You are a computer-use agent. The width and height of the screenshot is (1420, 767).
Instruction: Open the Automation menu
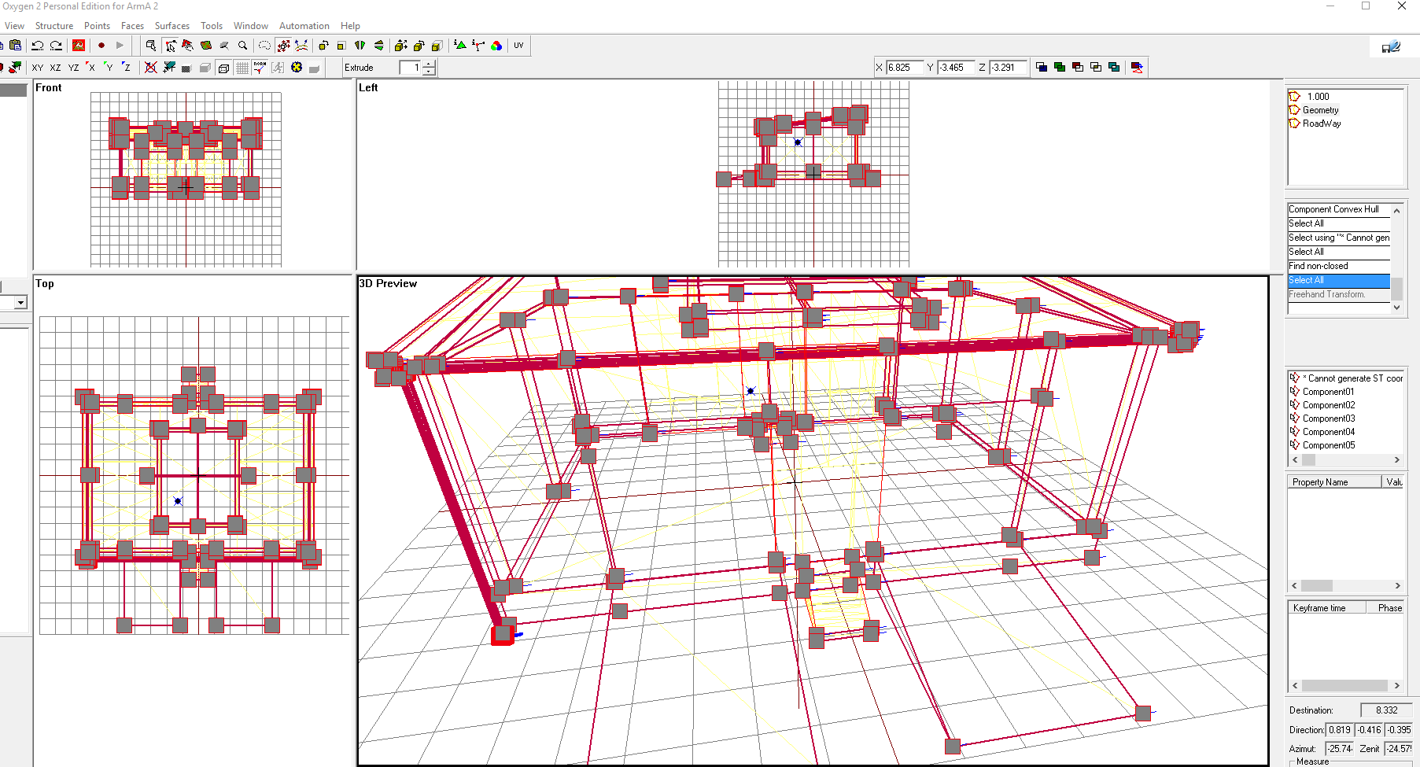[x=304, y=26]
